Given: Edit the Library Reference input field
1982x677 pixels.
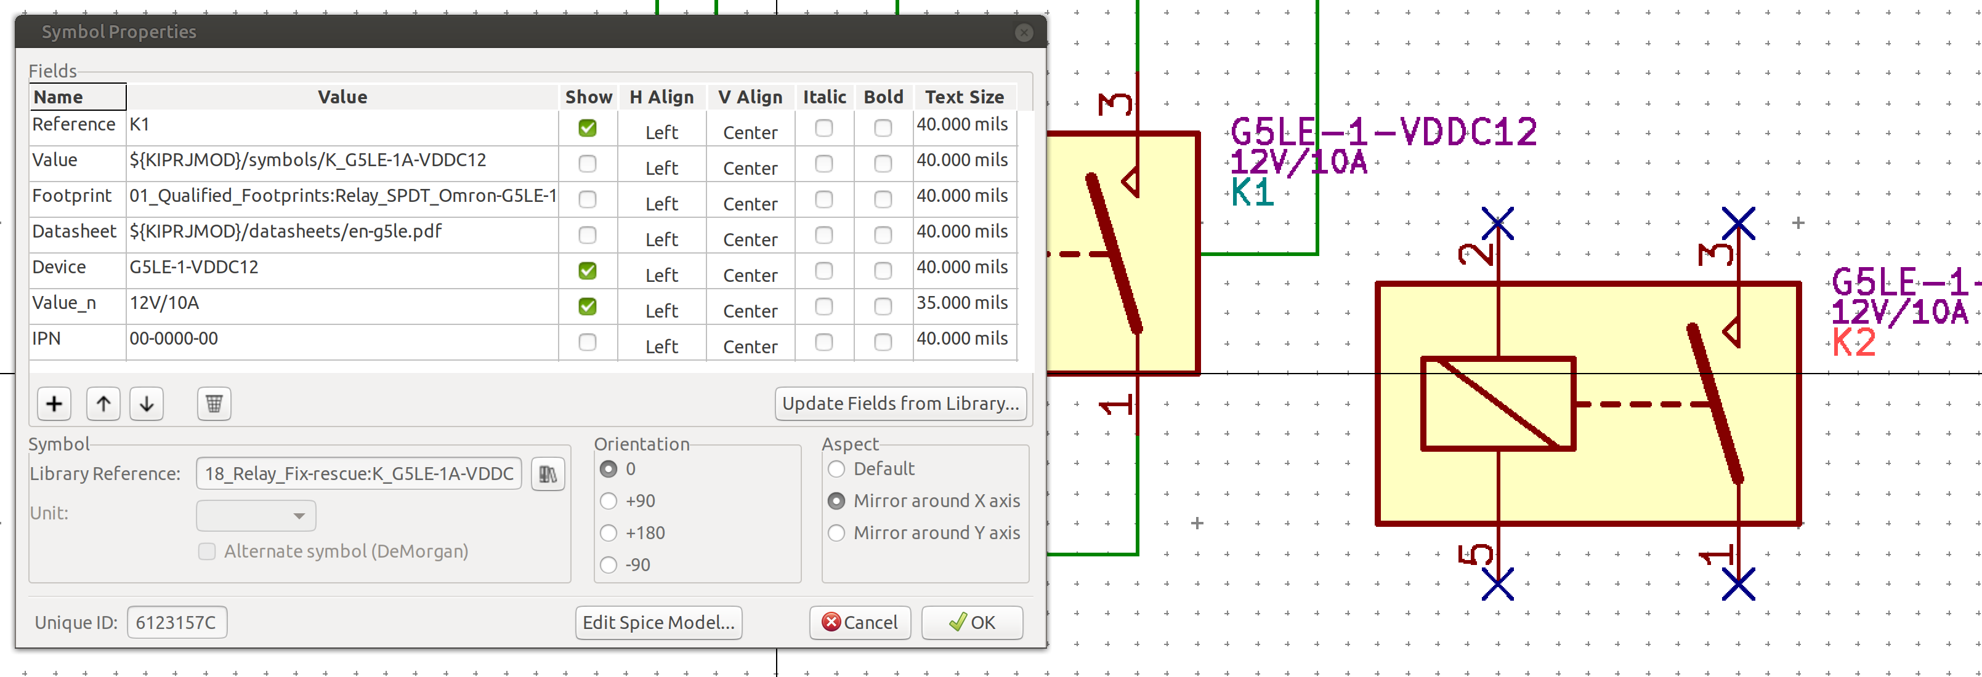Looking at the screenshot, I should coord(358,473).
